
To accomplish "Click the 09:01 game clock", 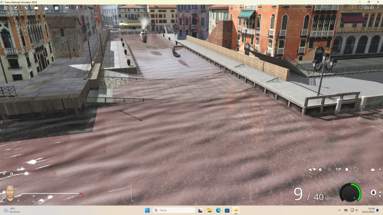I will pyautogui.click(x=367, y=8).
